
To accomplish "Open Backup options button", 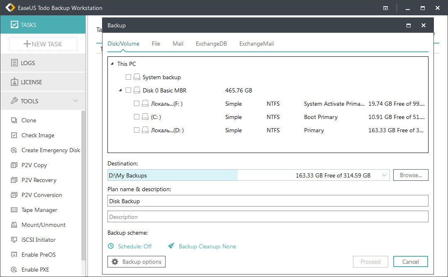I will (x=136, y=262).
